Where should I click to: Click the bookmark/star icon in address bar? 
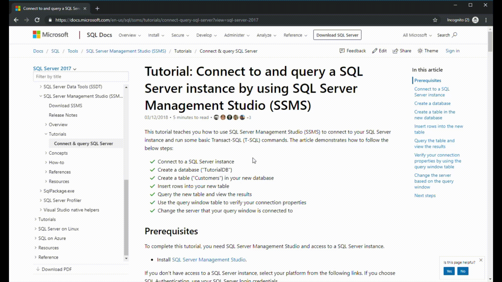point(435,20)
